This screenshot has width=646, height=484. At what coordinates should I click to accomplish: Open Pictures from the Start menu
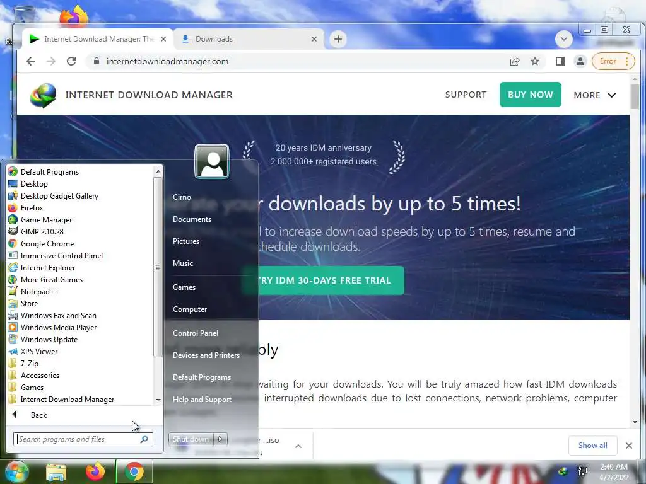[186, 241]
